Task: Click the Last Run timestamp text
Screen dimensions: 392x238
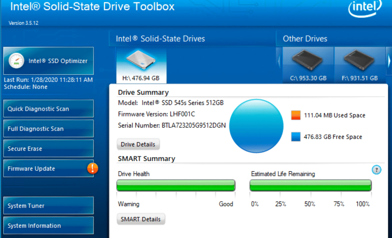Action: (x=48, y=80)
